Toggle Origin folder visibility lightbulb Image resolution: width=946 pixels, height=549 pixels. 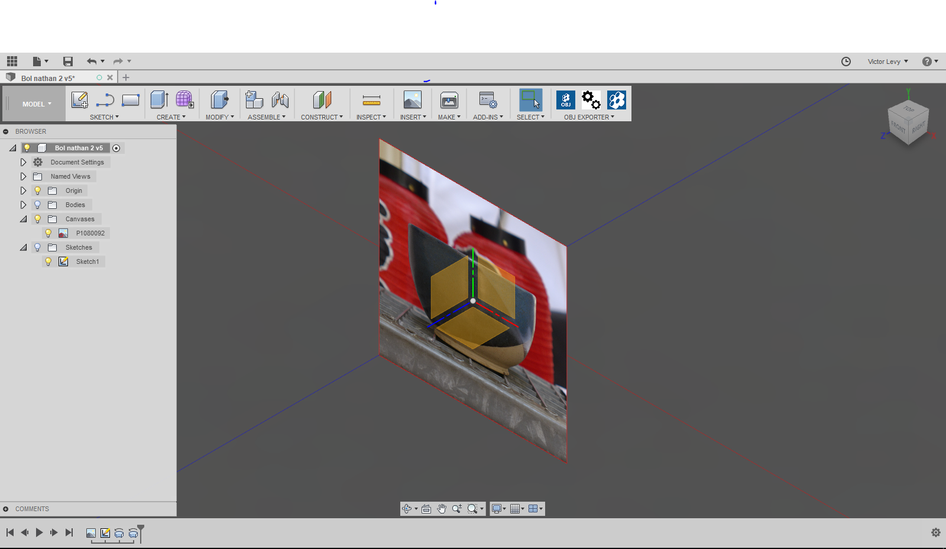click(x=37, y=190)
